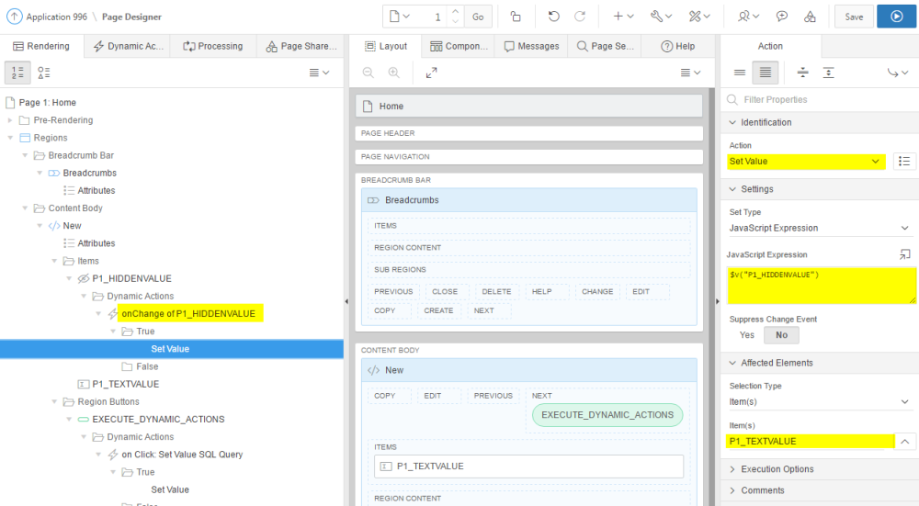Click the Filter Properties search field
This screenshot has height=506, width=919.
pyautogui.click(x=820, y=99)
